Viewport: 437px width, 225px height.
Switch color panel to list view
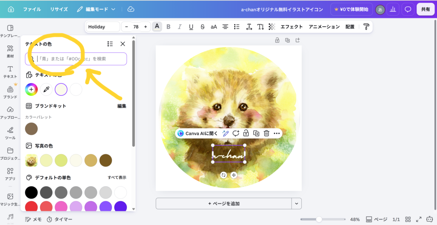click(110, 44)
